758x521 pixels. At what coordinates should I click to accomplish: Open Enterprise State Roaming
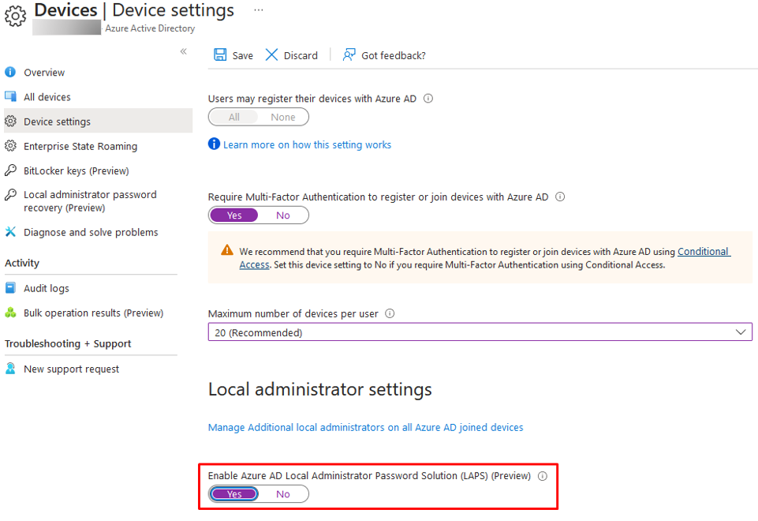(80, 146)
